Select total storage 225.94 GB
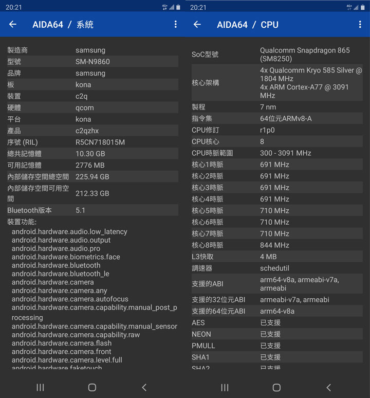 [92, 177]
